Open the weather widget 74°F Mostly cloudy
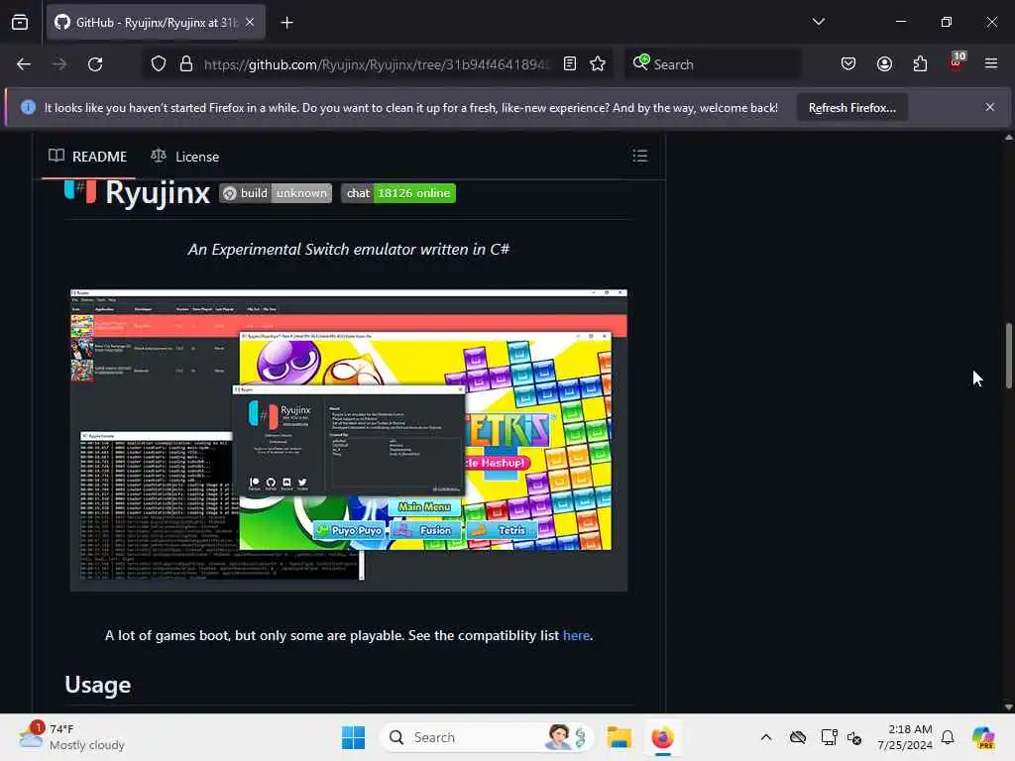 point(71,737)
